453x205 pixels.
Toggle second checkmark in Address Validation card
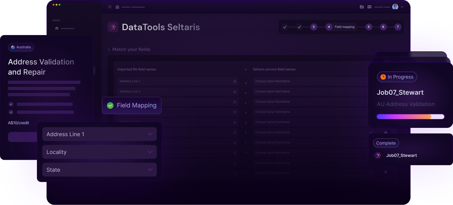(x=11, y=112)
